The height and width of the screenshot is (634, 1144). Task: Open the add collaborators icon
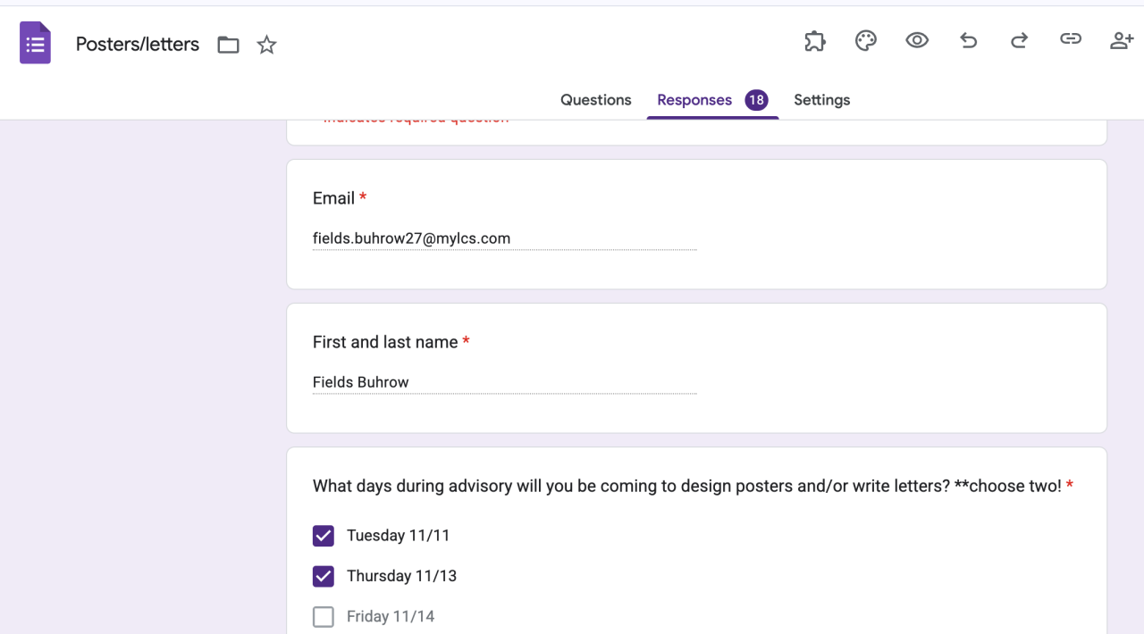(1121, 40)
